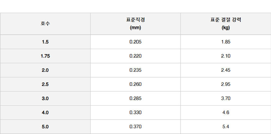Click the 3.70 knot strength cell

pos(225,98)
